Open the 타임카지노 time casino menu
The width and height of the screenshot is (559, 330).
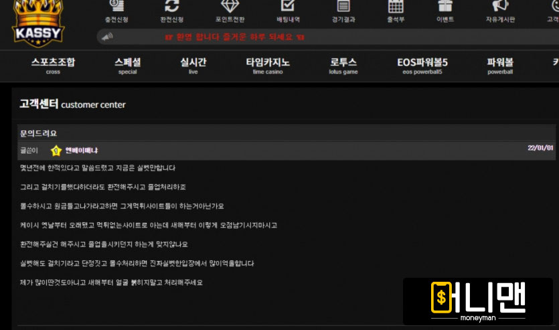(x=268, y=66)
